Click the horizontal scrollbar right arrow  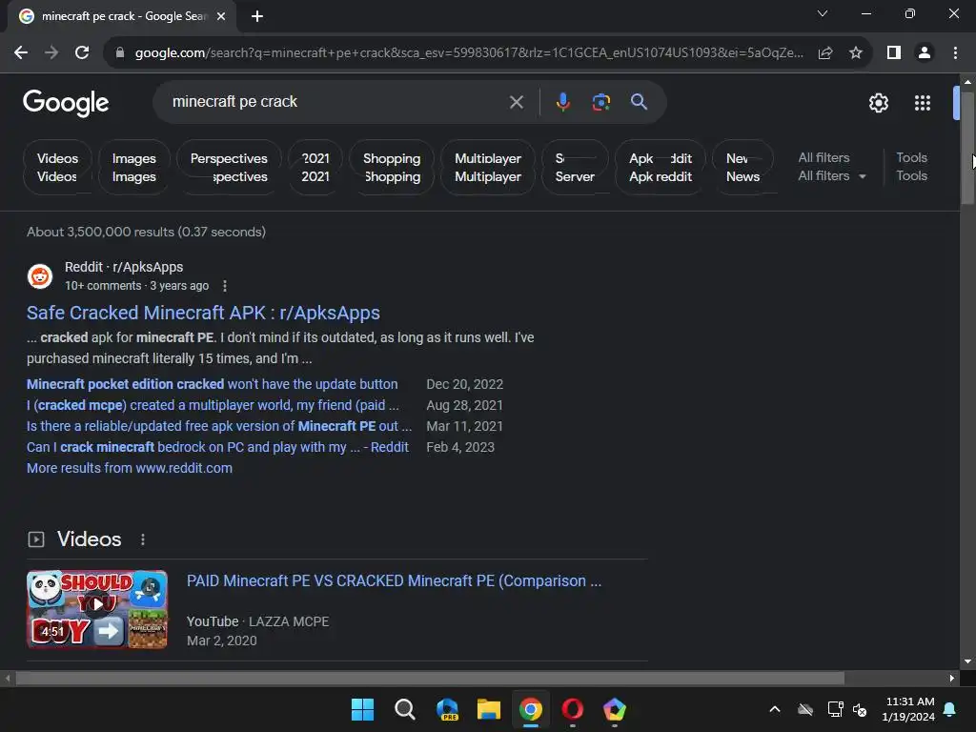click(x=952, y=678)
